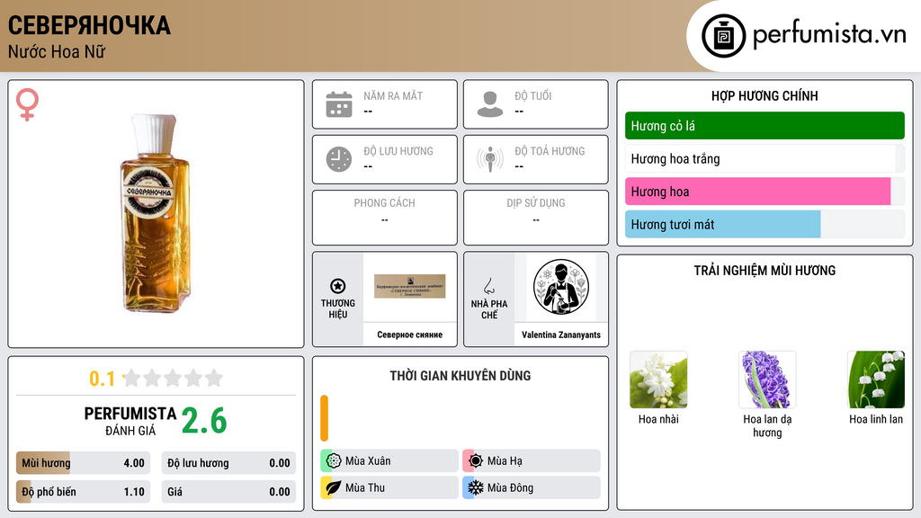The width and height of the screenshot is (921, 518).
Task: Click the Giá 0.00 score bar
Action: click(x=228, y=492)
